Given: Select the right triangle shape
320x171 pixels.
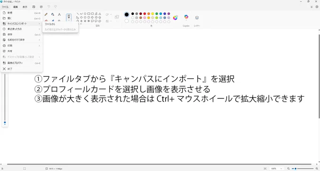Looking at the screenshot, I should (78, 17).
